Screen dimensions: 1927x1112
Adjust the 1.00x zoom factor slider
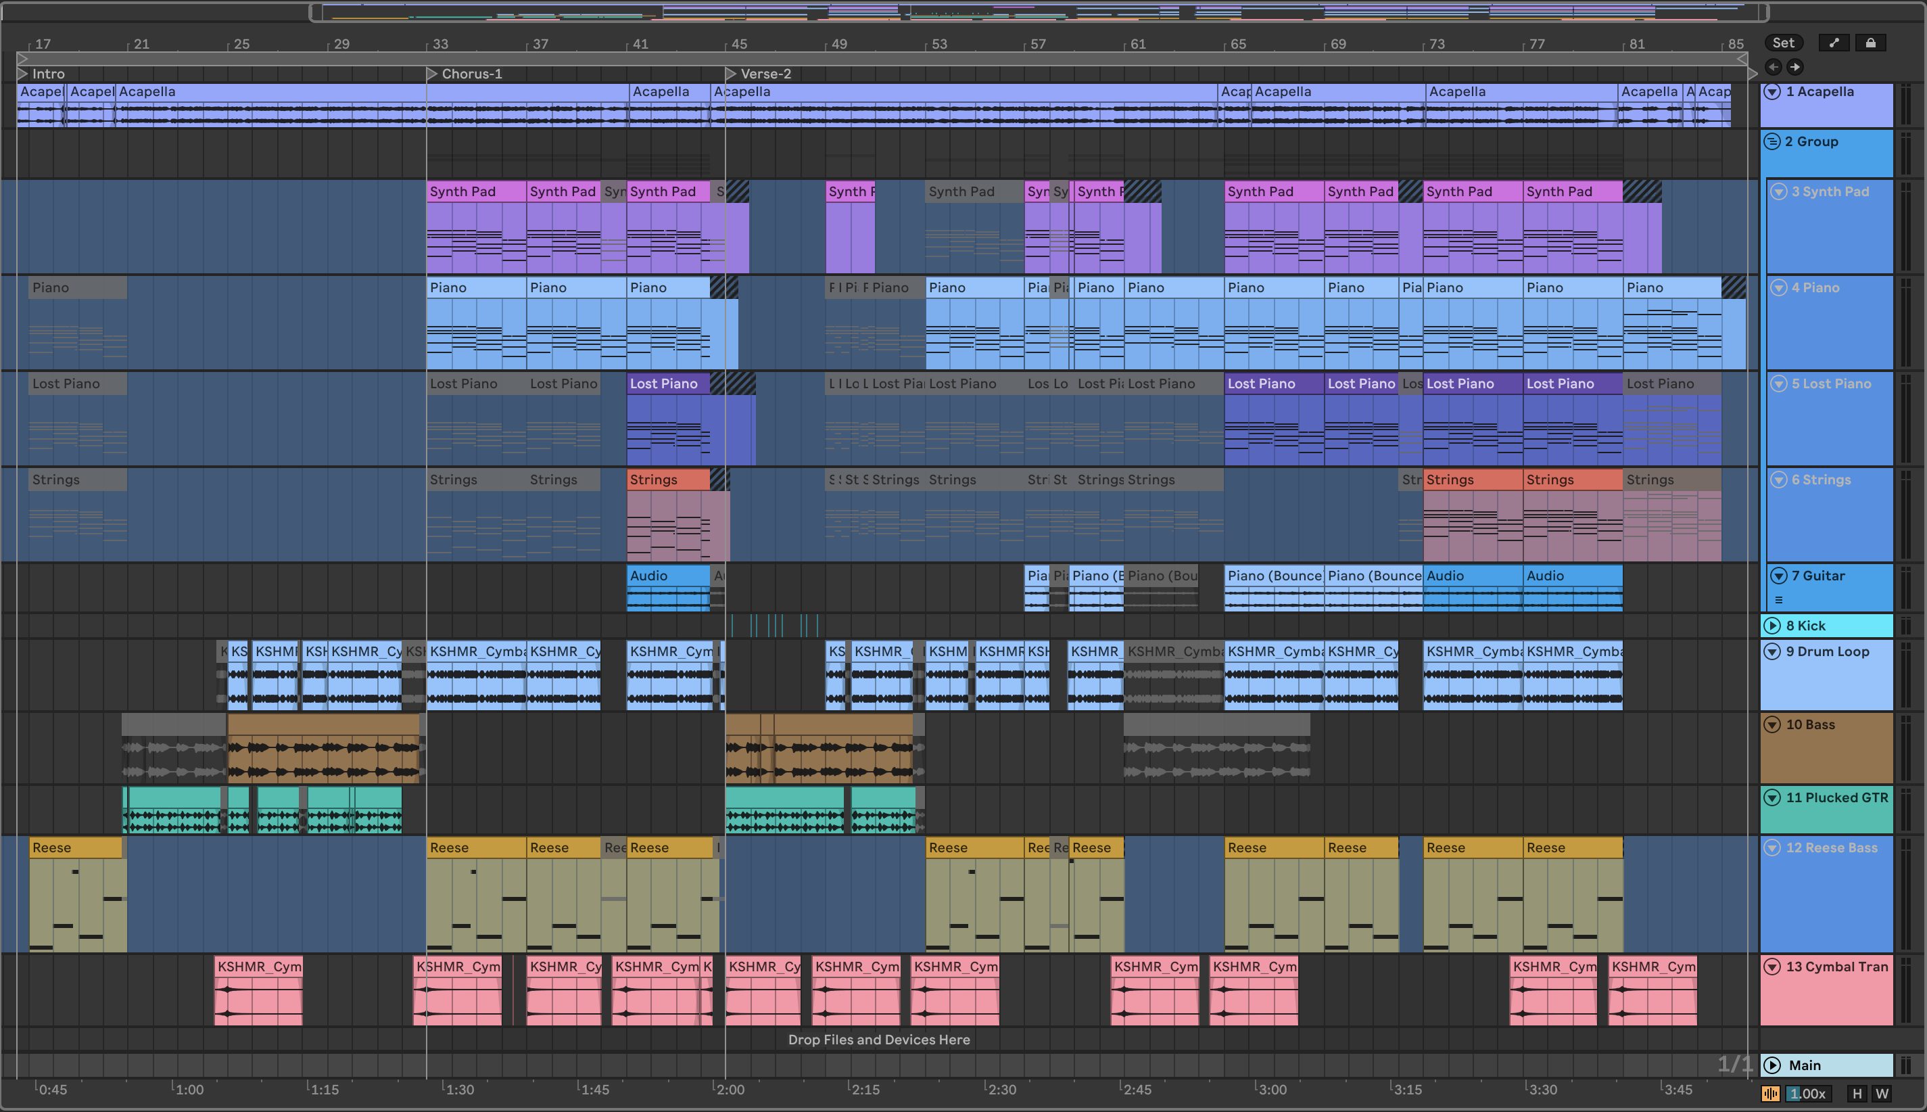pos(1808,1094)
